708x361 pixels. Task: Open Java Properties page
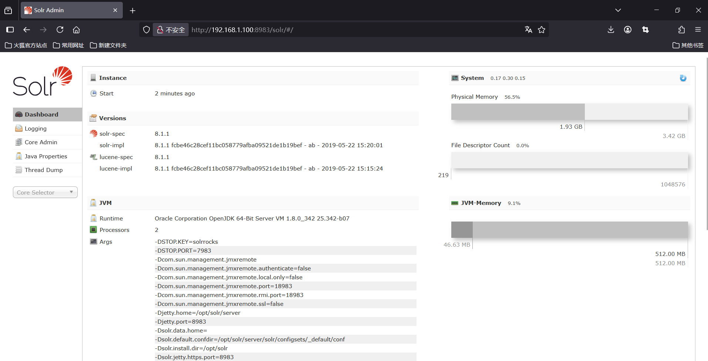tap(47, 156)
